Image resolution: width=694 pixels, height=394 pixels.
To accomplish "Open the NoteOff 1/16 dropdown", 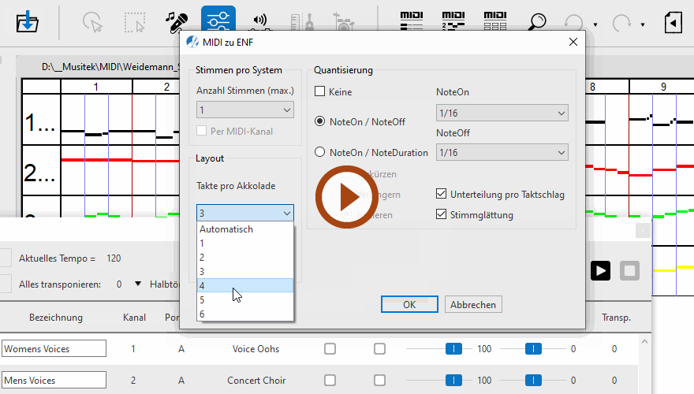I will [x=502, y=152].
